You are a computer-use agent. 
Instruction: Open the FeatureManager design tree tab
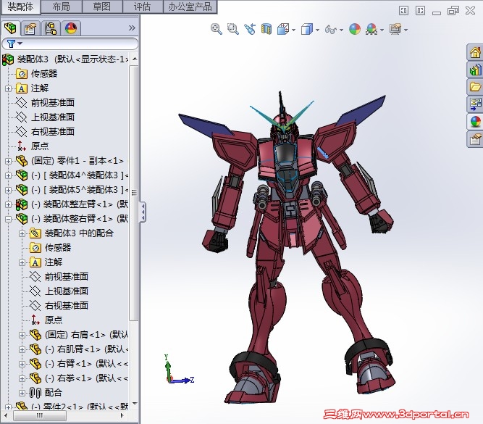(x=11, y=28)
